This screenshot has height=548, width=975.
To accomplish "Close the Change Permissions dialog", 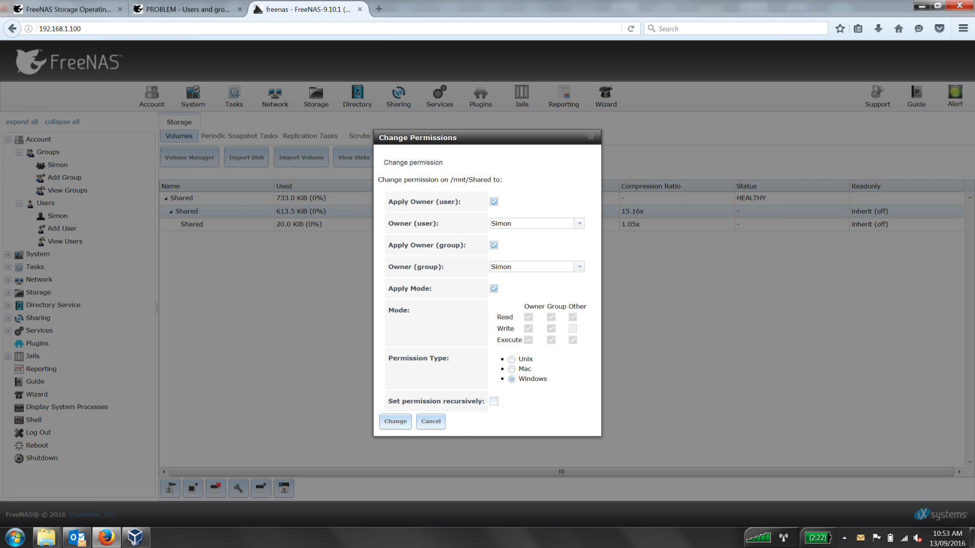I will [x=591, y=137].
